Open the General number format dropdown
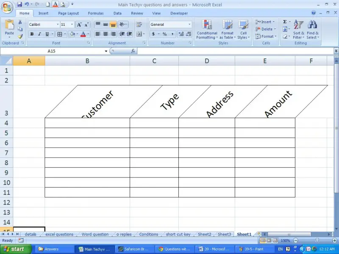Image resolution: width=339 pixels, height=254 pixels. (189, 25)
